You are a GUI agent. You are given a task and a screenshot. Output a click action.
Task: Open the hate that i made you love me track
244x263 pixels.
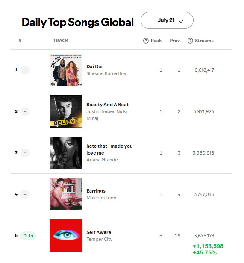109,149
